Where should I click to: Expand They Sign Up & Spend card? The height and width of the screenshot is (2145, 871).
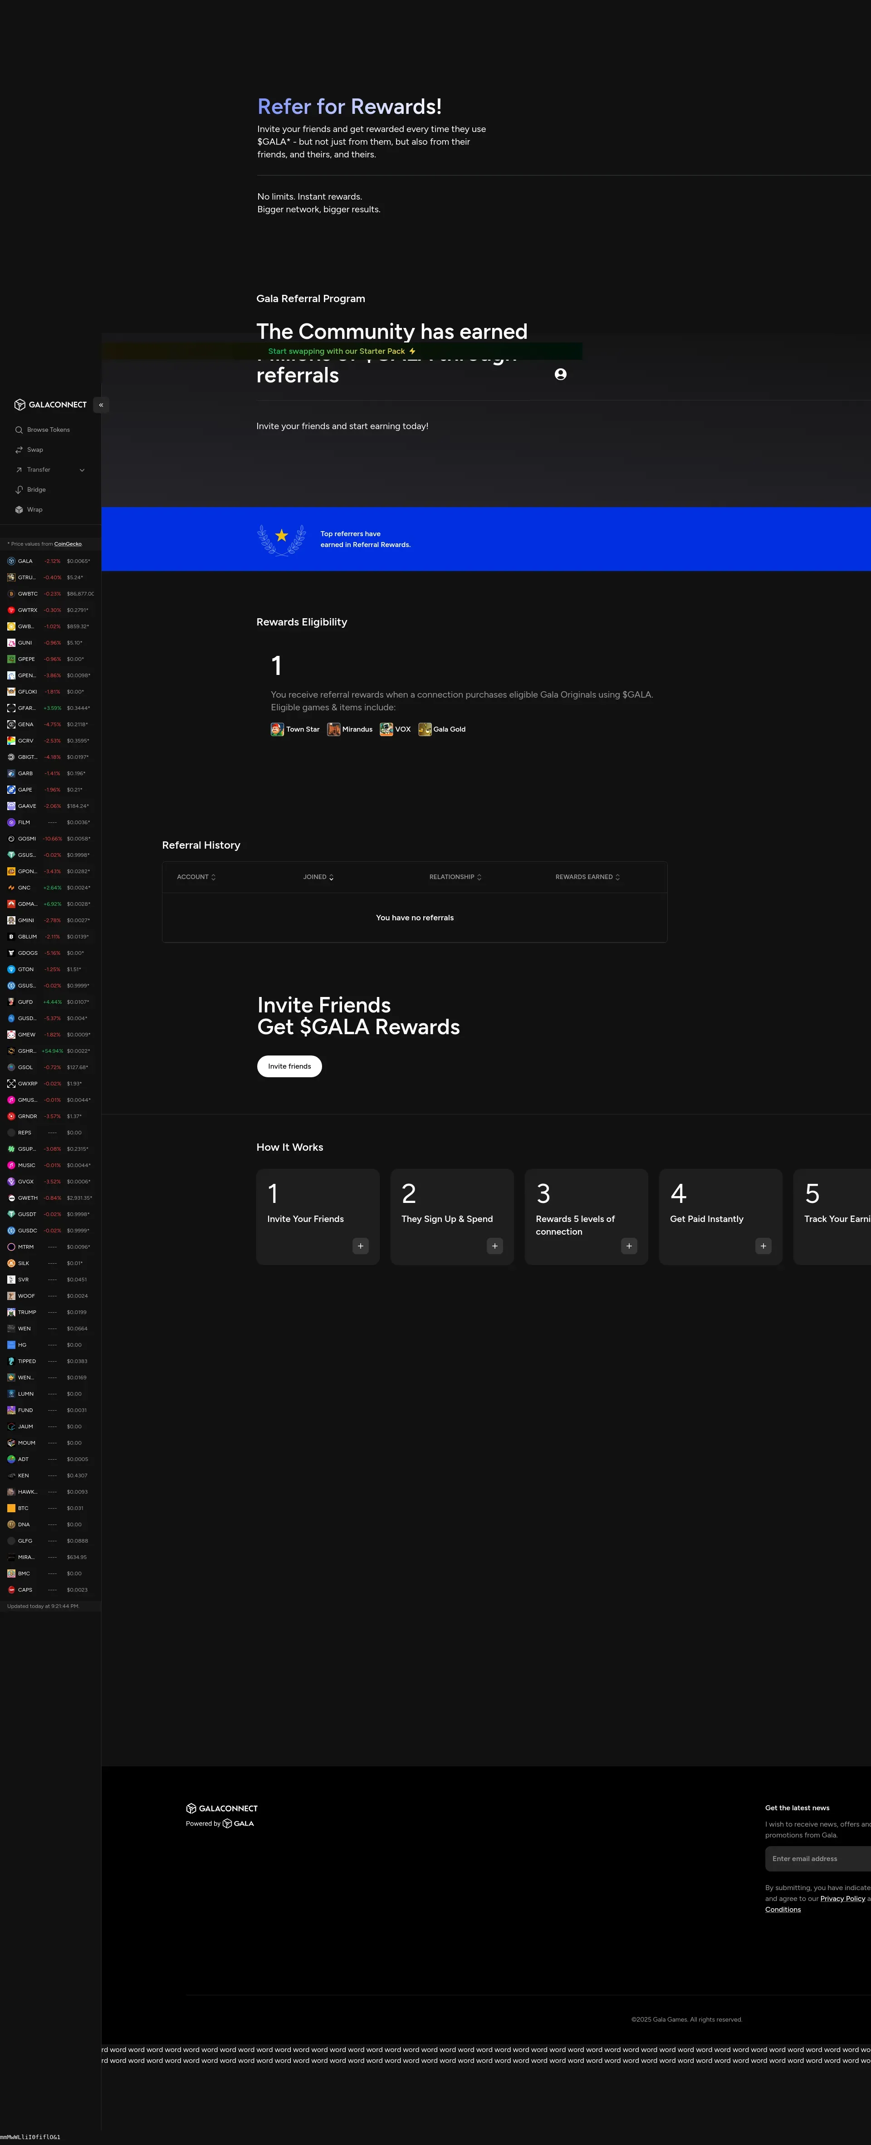[x=494, y=1246]
